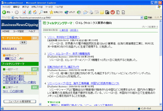The height and width of the screenshot is (111, 163).
Task: Click the sidebar 検索 button
Action: coord(23,43)
